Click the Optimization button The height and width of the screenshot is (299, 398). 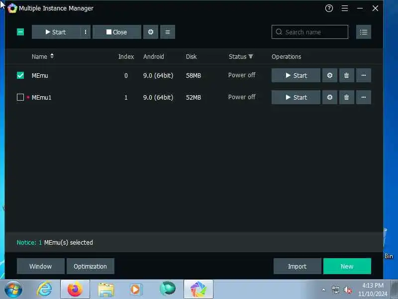[x=91, y=266]
